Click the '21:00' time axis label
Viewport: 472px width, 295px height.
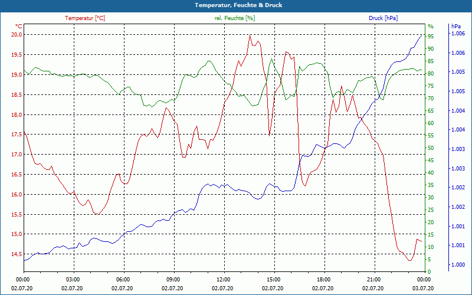(x=373, y=279)
